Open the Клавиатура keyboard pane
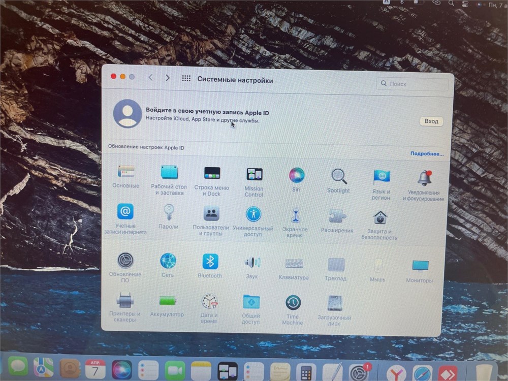The width and height of the screenshot is (508, 381). click(294, 269)
